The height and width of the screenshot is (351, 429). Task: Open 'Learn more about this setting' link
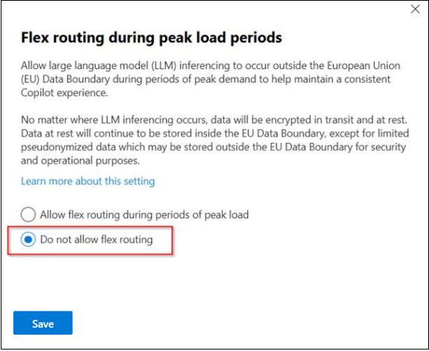coord(88,181)
